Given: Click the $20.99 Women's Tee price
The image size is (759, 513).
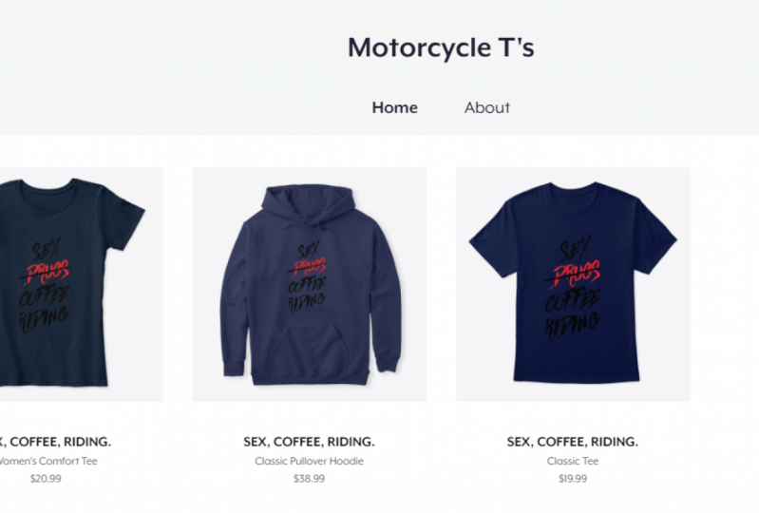Looking at the screenshot, I should pyautogui.click(x=46, y=479).
